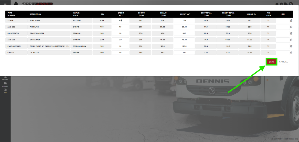The width and height of the screenshot is (299, 142).
Task: Cancel the credit parts dialog
Action: [x=283, y=62]
